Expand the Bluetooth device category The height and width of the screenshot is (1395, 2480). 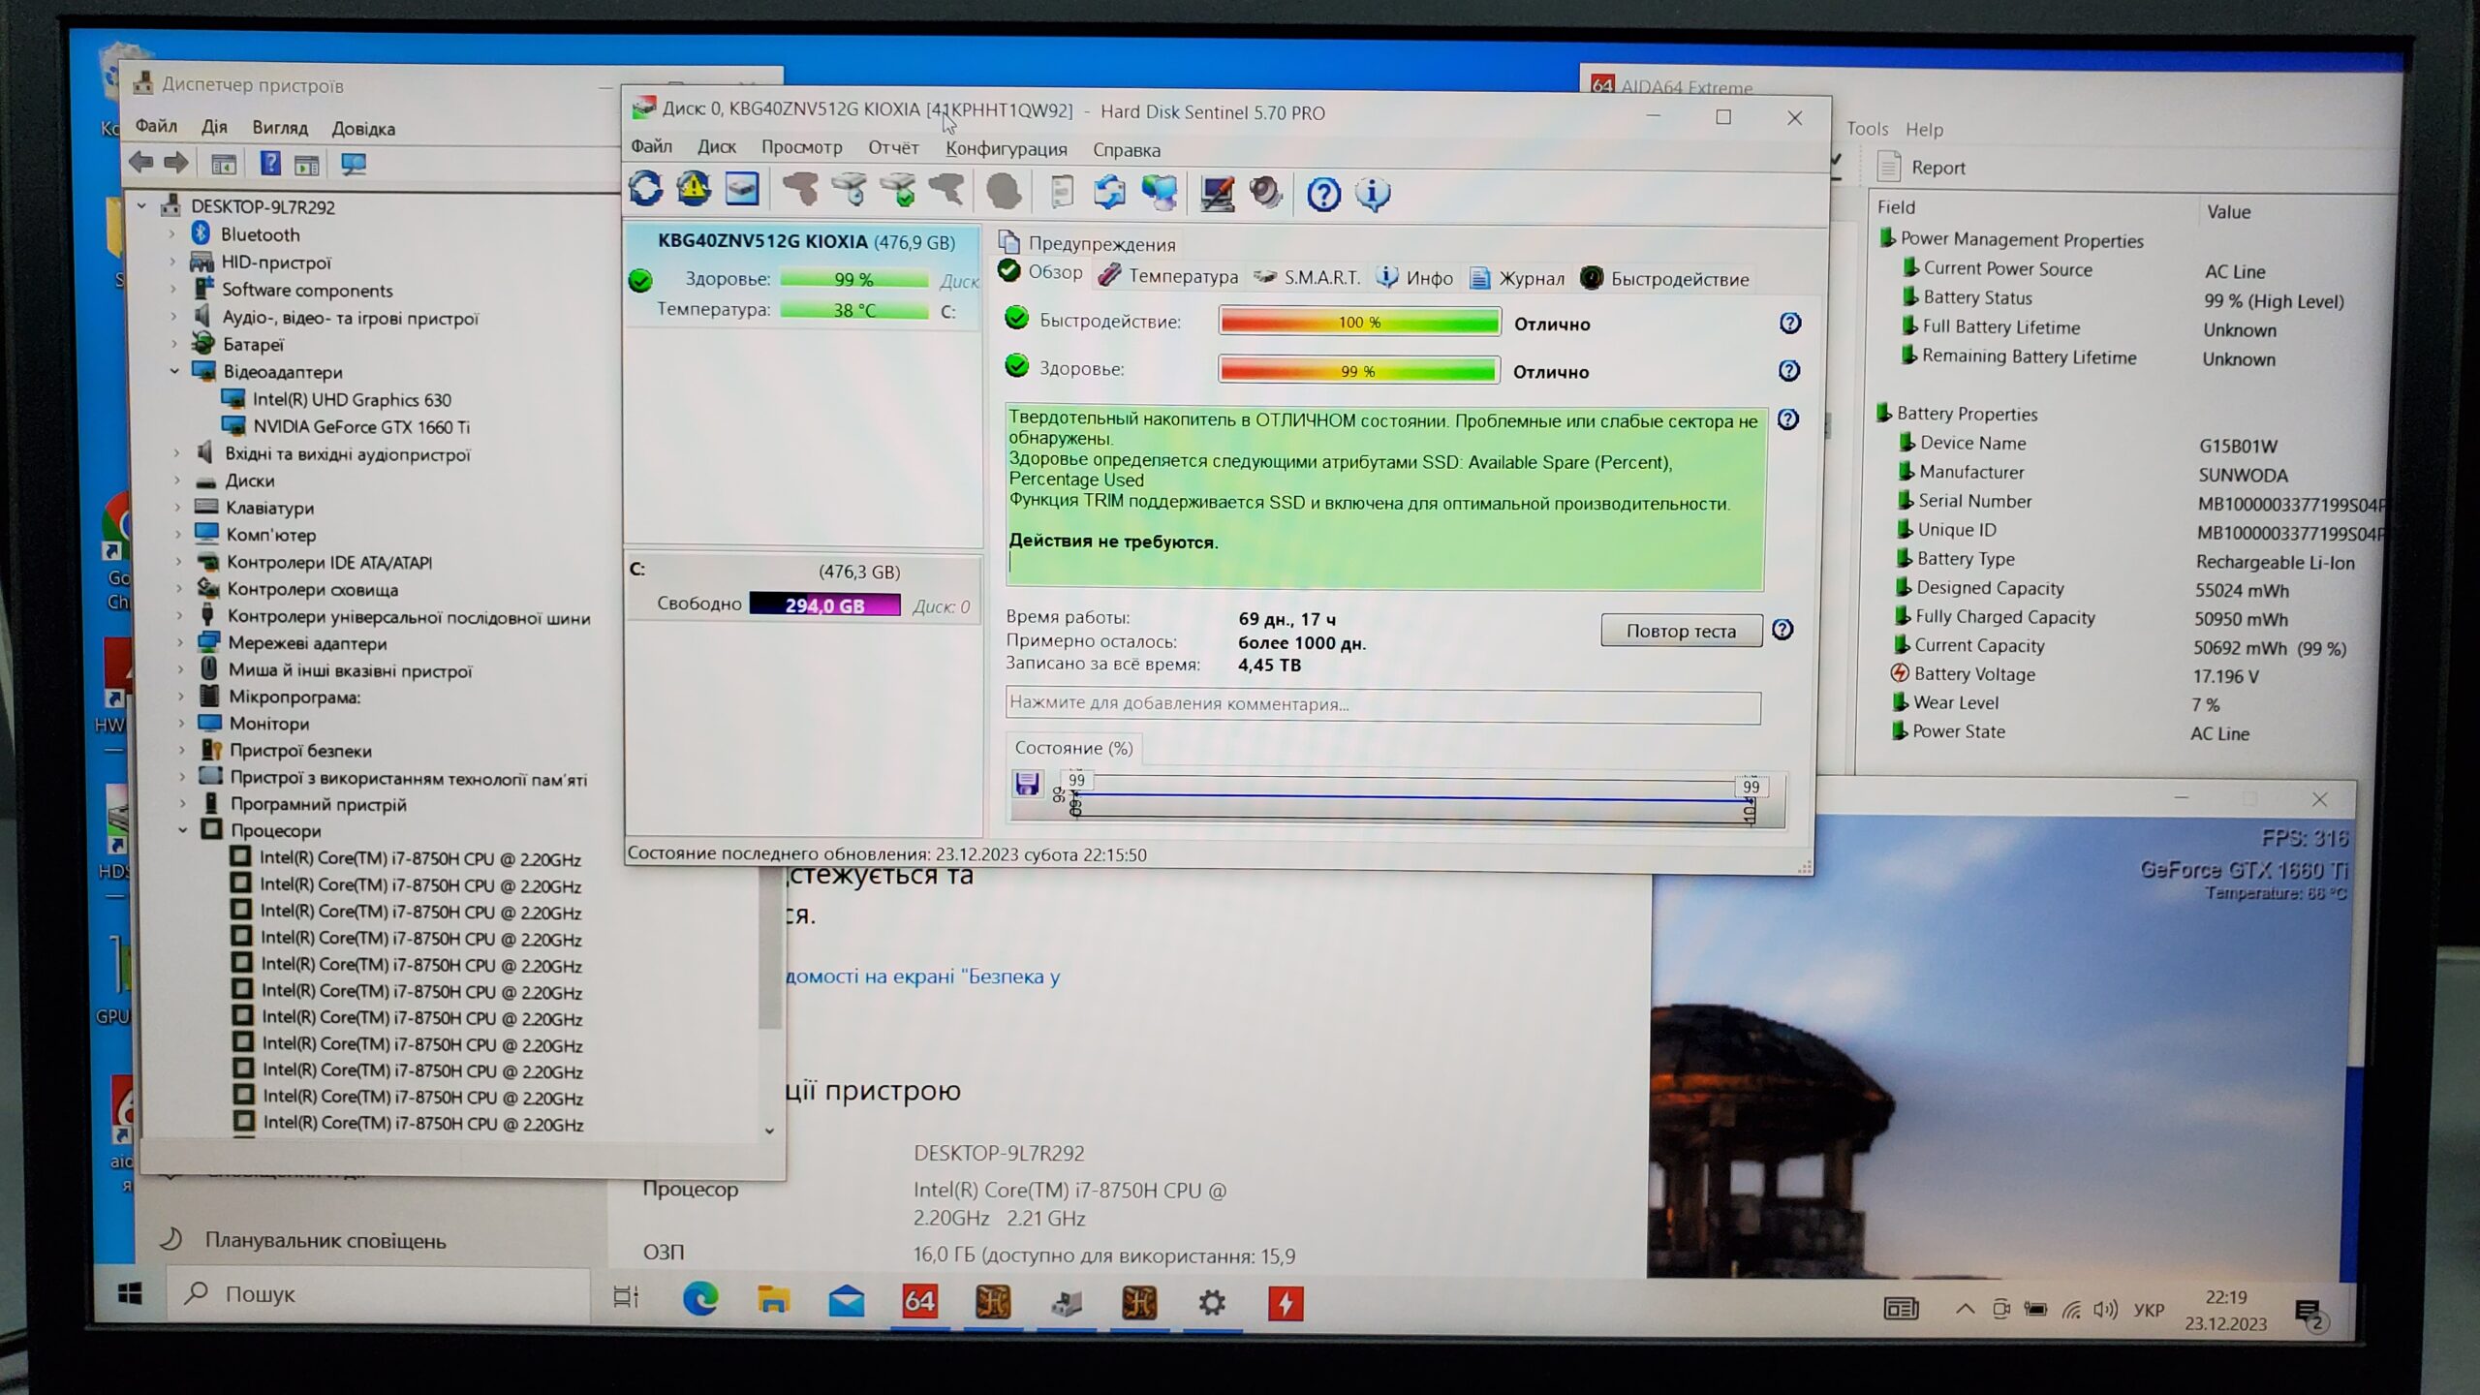173,234
